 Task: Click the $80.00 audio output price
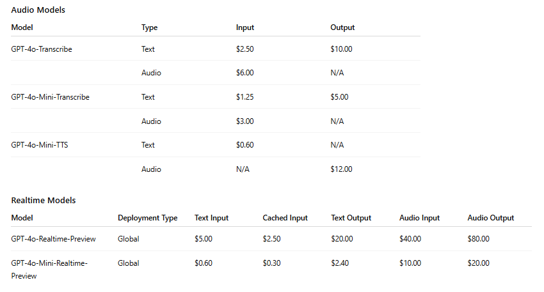(x=479, y=239)
